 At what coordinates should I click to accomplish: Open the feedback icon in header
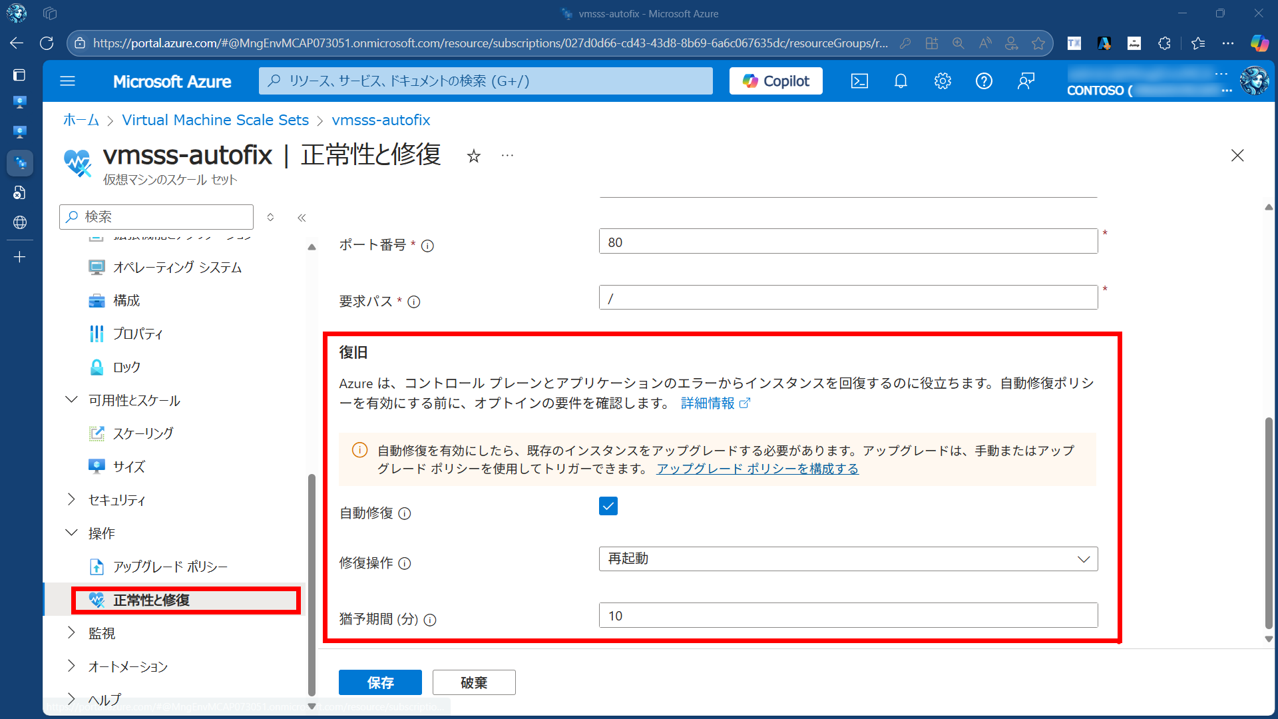(x=1026, y=81)
